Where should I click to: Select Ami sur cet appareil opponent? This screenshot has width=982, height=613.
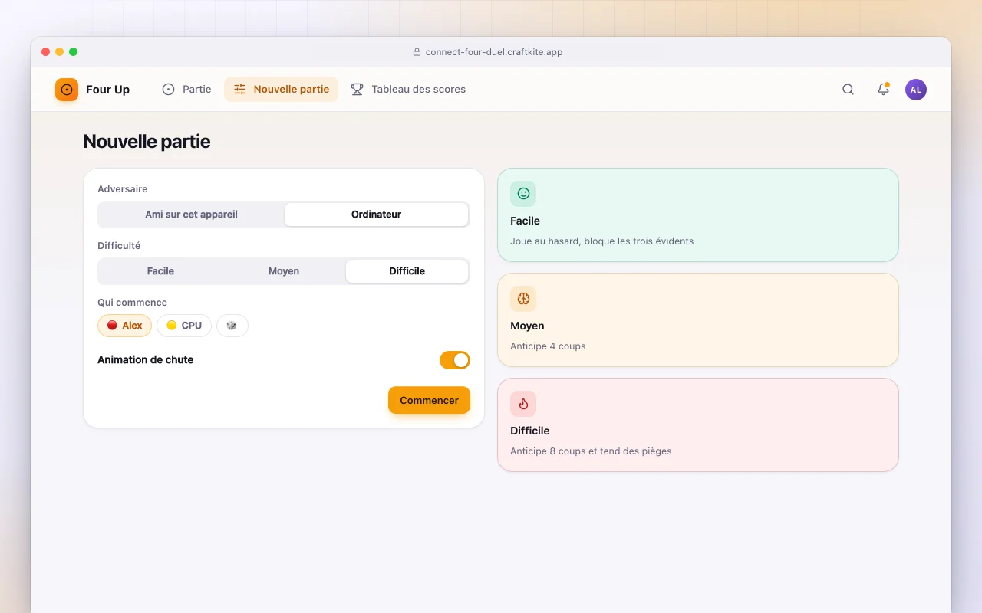[191, 215]
